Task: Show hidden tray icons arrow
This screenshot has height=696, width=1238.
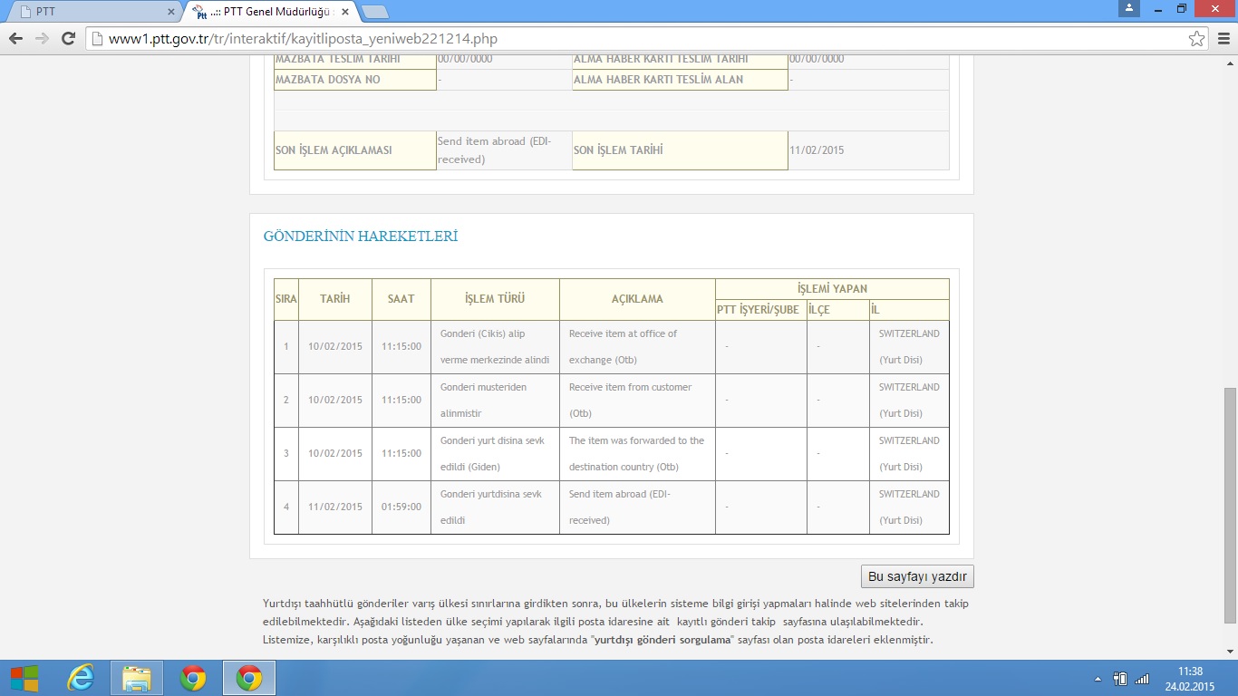Action: click(1098, 678)
